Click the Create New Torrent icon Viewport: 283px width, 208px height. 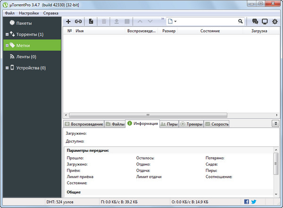(91, 21)
